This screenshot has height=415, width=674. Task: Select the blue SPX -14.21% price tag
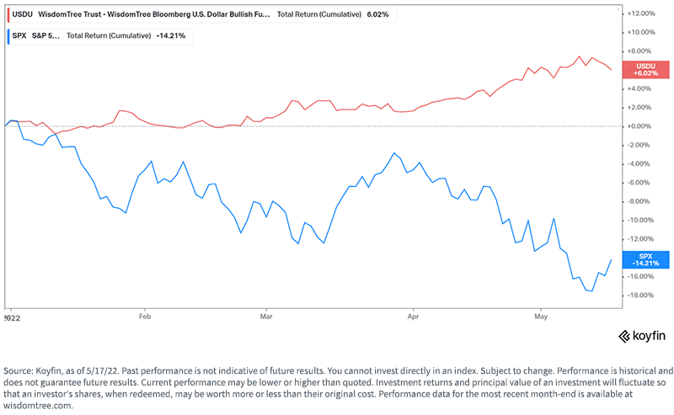click(645, 260)
